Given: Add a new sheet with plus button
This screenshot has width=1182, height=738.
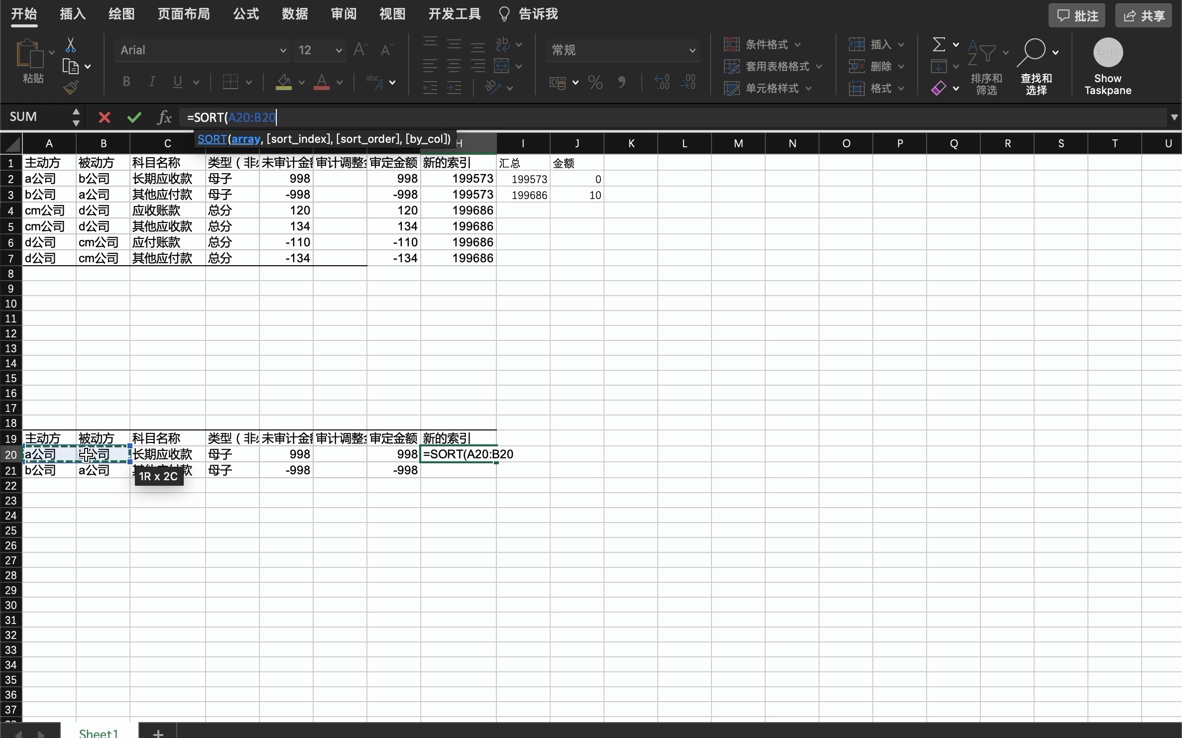Looking at the screenshot, I should tap(158, 733).
